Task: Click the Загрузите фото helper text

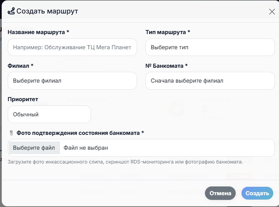Action: (x=125, y=162)
